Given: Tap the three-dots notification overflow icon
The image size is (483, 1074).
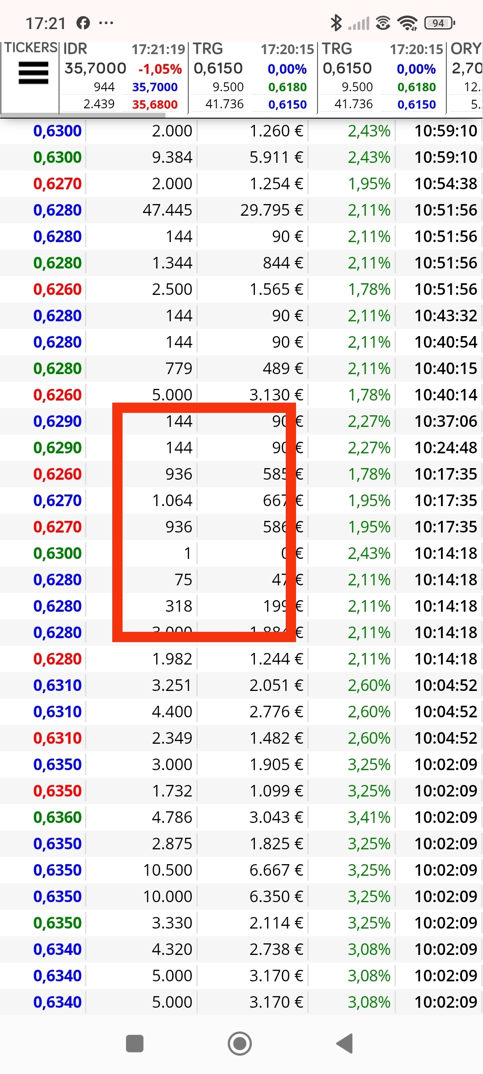Looking at the screenshot, I should tap(106, 23).
